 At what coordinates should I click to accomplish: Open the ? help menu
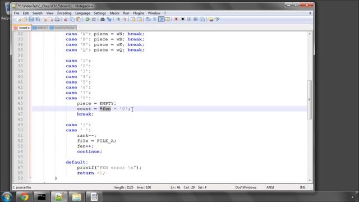point(165,13)
